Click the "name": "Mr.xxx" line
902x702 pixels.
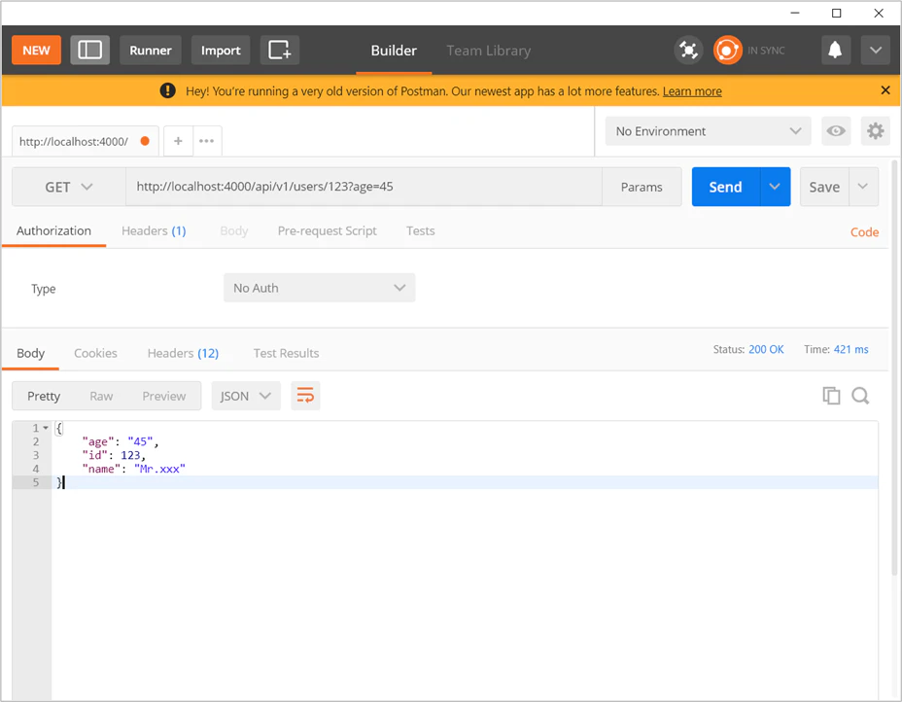(133, 469)
